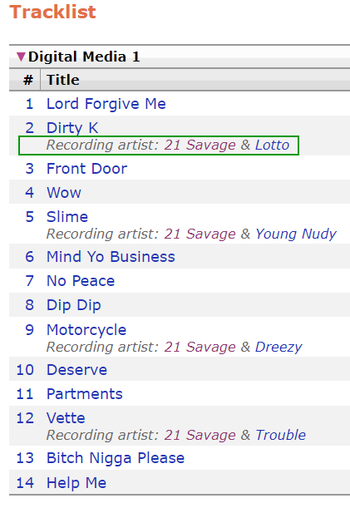Open the Young Nudy artist link
Screen dimensions: 350x513
click(296, 234)
